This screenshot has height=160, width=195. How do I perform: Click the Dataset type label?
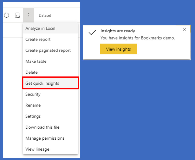(45, 16)
